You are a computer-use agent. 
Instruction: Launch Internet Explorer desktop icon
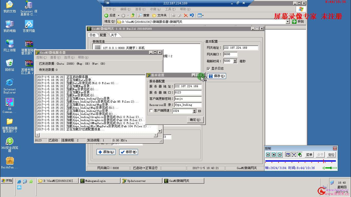tap(10, 86)
